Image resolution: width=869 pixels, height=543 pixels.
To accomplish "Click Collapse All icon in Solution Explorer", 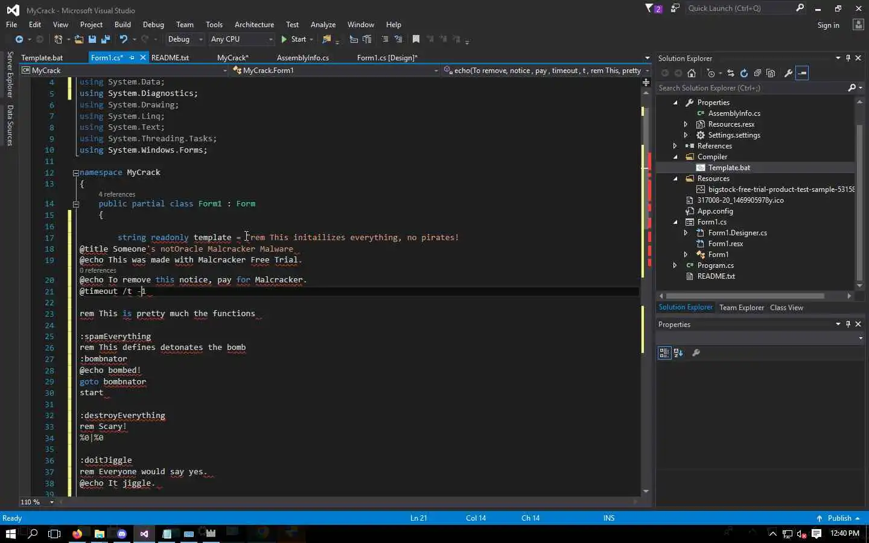I will [757, 73].
